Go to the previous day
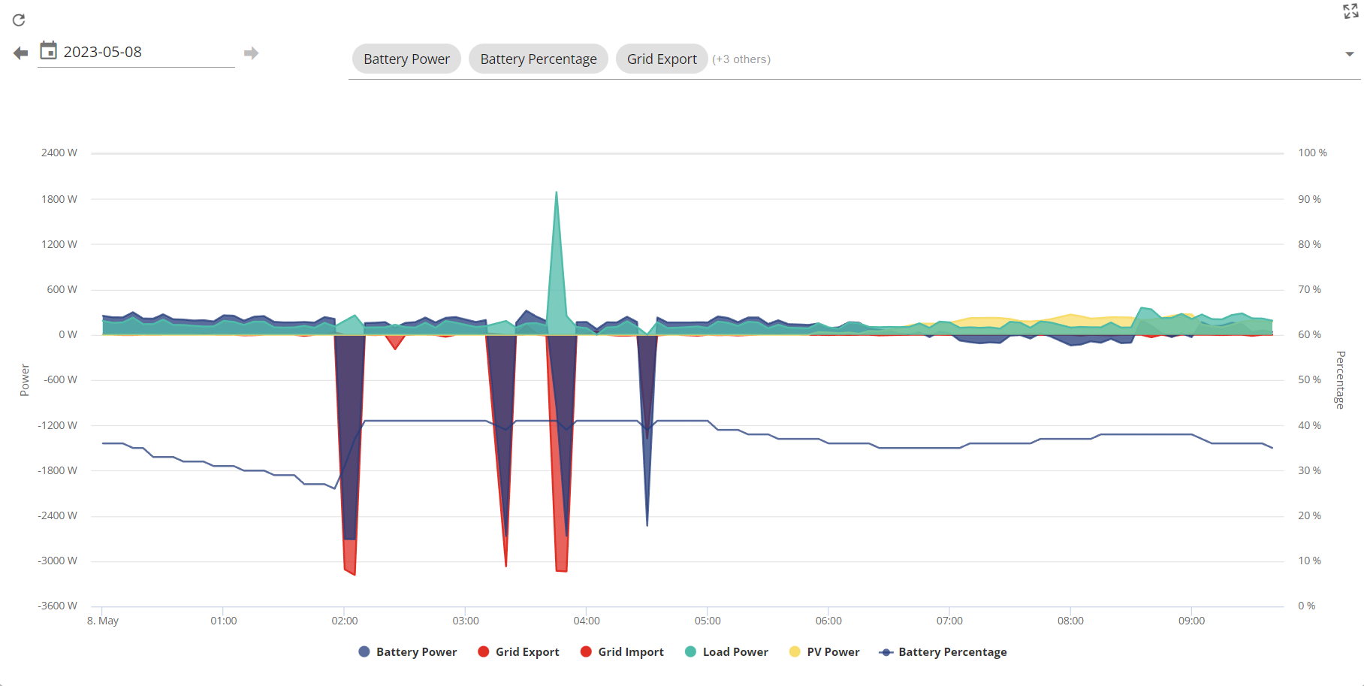 pos(21,53)
